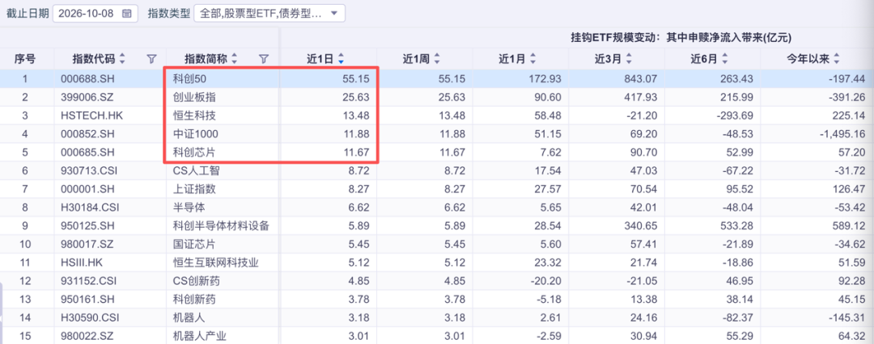Click the 225.14 value for 恒生科技
This screenshot has height=344, width=874.
tap(850, 115)
